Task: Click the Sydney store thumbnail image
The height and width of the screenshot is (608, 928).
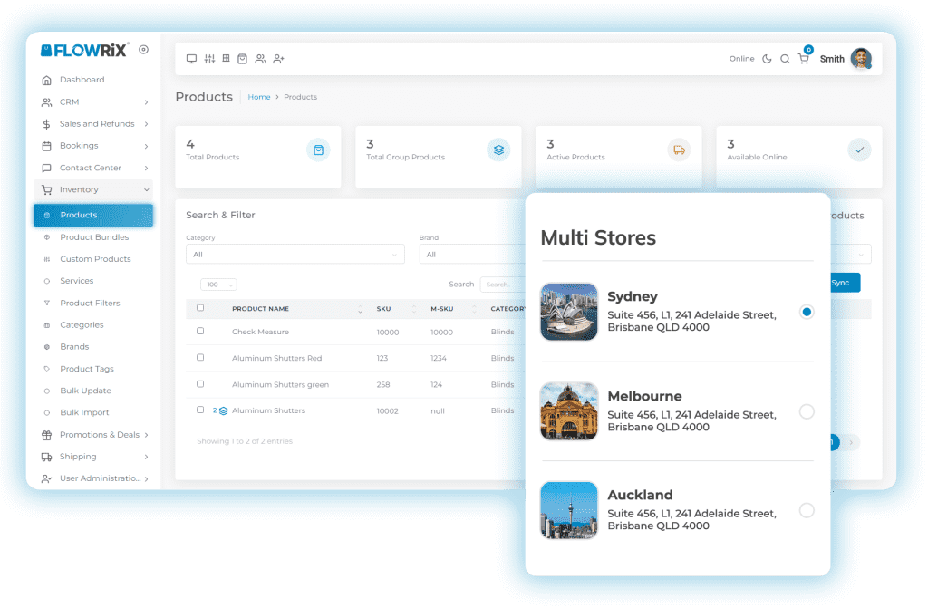Action: [x=569, y=312]
